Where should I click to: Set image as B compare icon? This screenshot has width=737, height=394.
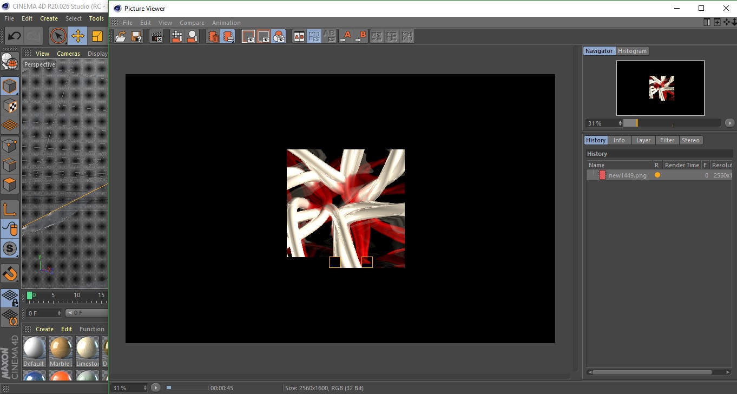click(x=361, y=37)
